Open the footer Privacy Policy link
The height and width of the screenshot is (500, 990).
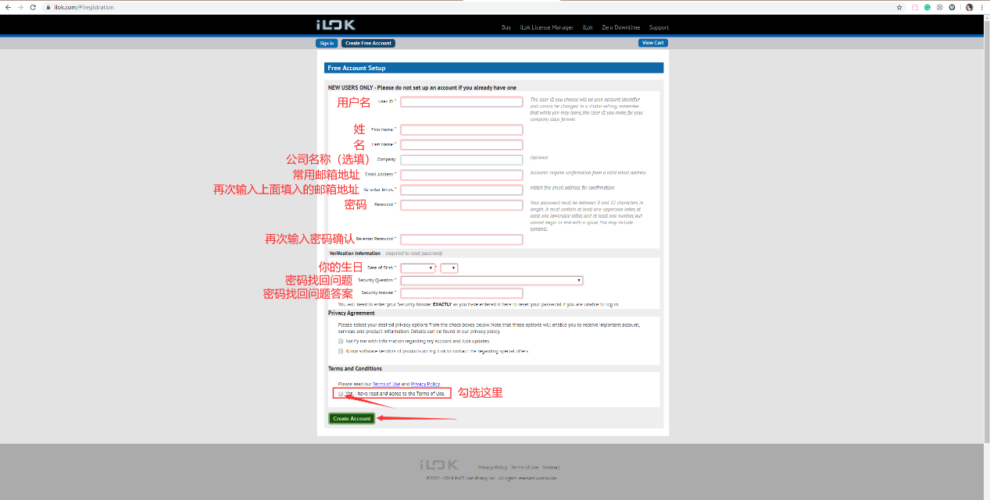pos(492,467)
